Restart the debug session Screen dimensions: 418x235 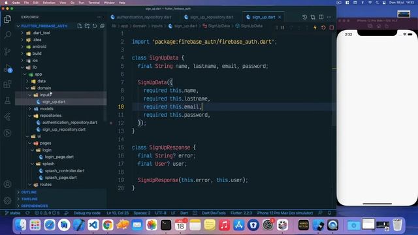(323, 27)
